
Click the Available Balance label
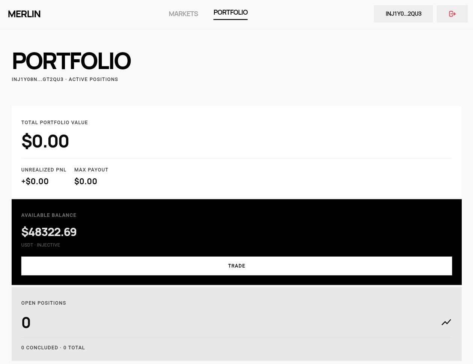click(49, 215)
